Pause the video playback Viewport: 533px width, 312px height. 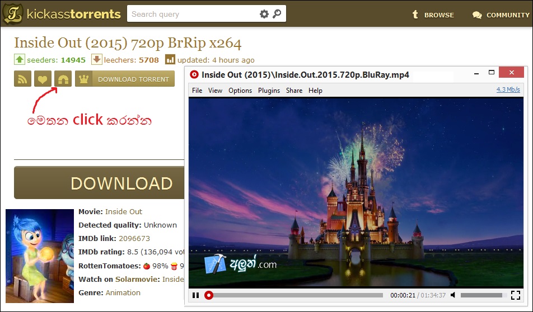195,295
